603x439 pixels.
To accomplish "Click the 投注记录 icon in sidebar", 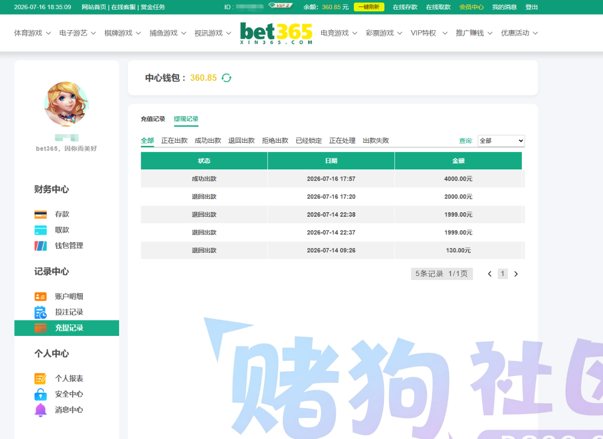I will 41,312.
